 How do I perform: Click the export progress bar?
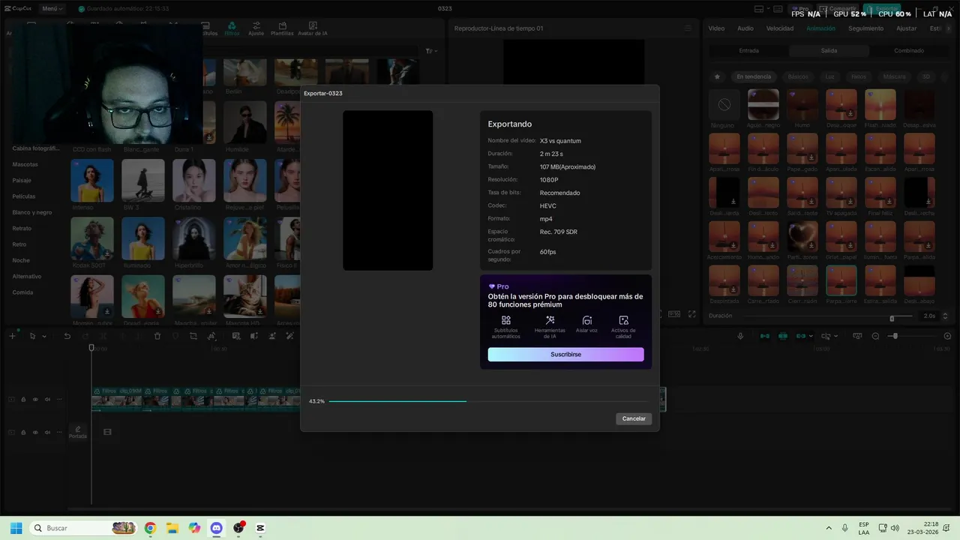pos(490,401)
